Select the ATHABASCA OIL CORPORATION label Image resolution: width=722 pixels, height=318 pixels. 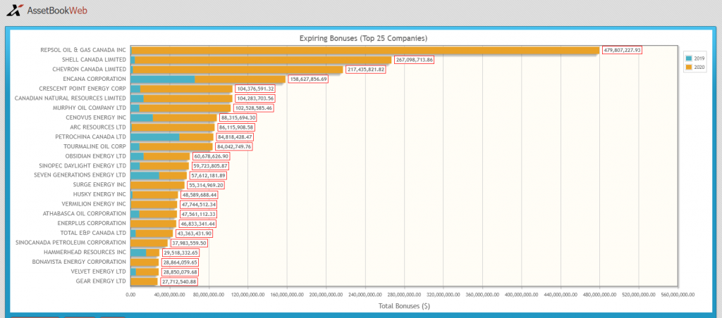coord(85,214)
